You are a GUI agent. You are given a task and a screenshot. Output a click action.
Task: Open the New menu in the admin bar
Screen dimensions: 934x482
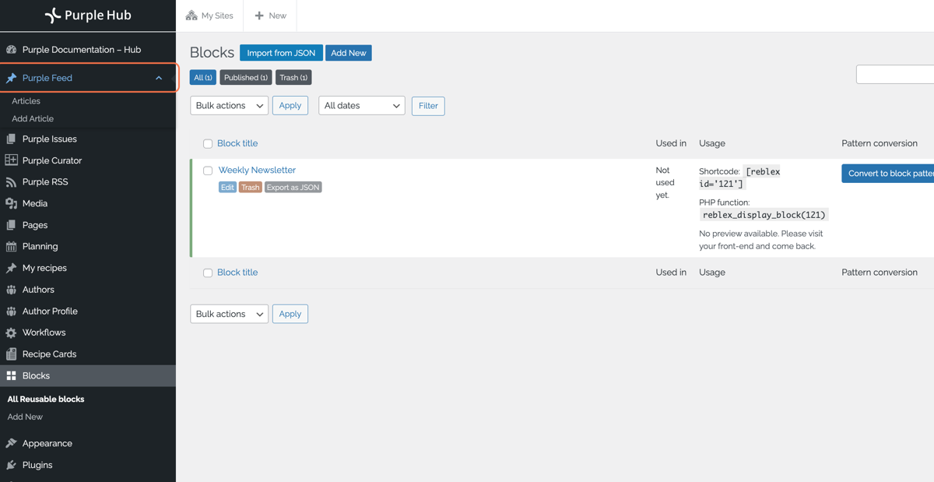point(270,16)
